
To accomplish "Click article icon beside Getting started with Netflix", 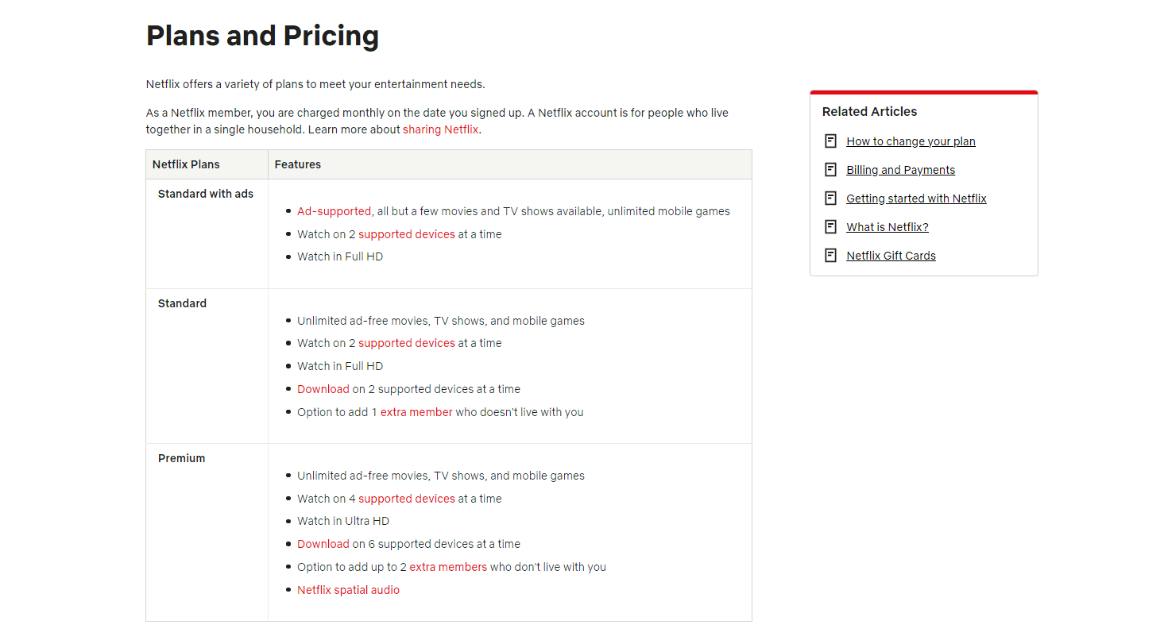I will (x=830, y=198).
